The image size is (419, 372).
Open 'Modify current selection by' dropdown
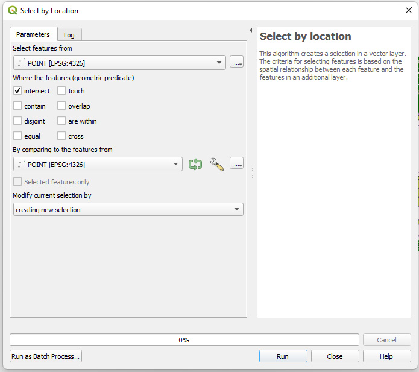point(128,210)
